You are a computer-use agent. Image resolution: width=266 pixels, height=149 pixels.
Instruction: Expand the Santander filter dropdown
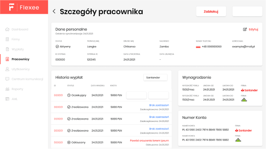click(x=155, y=78)
